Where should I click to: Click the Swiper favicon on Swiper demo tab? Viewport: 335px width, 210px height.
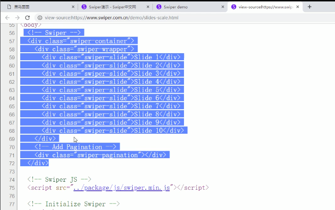(x=159, y=7)
